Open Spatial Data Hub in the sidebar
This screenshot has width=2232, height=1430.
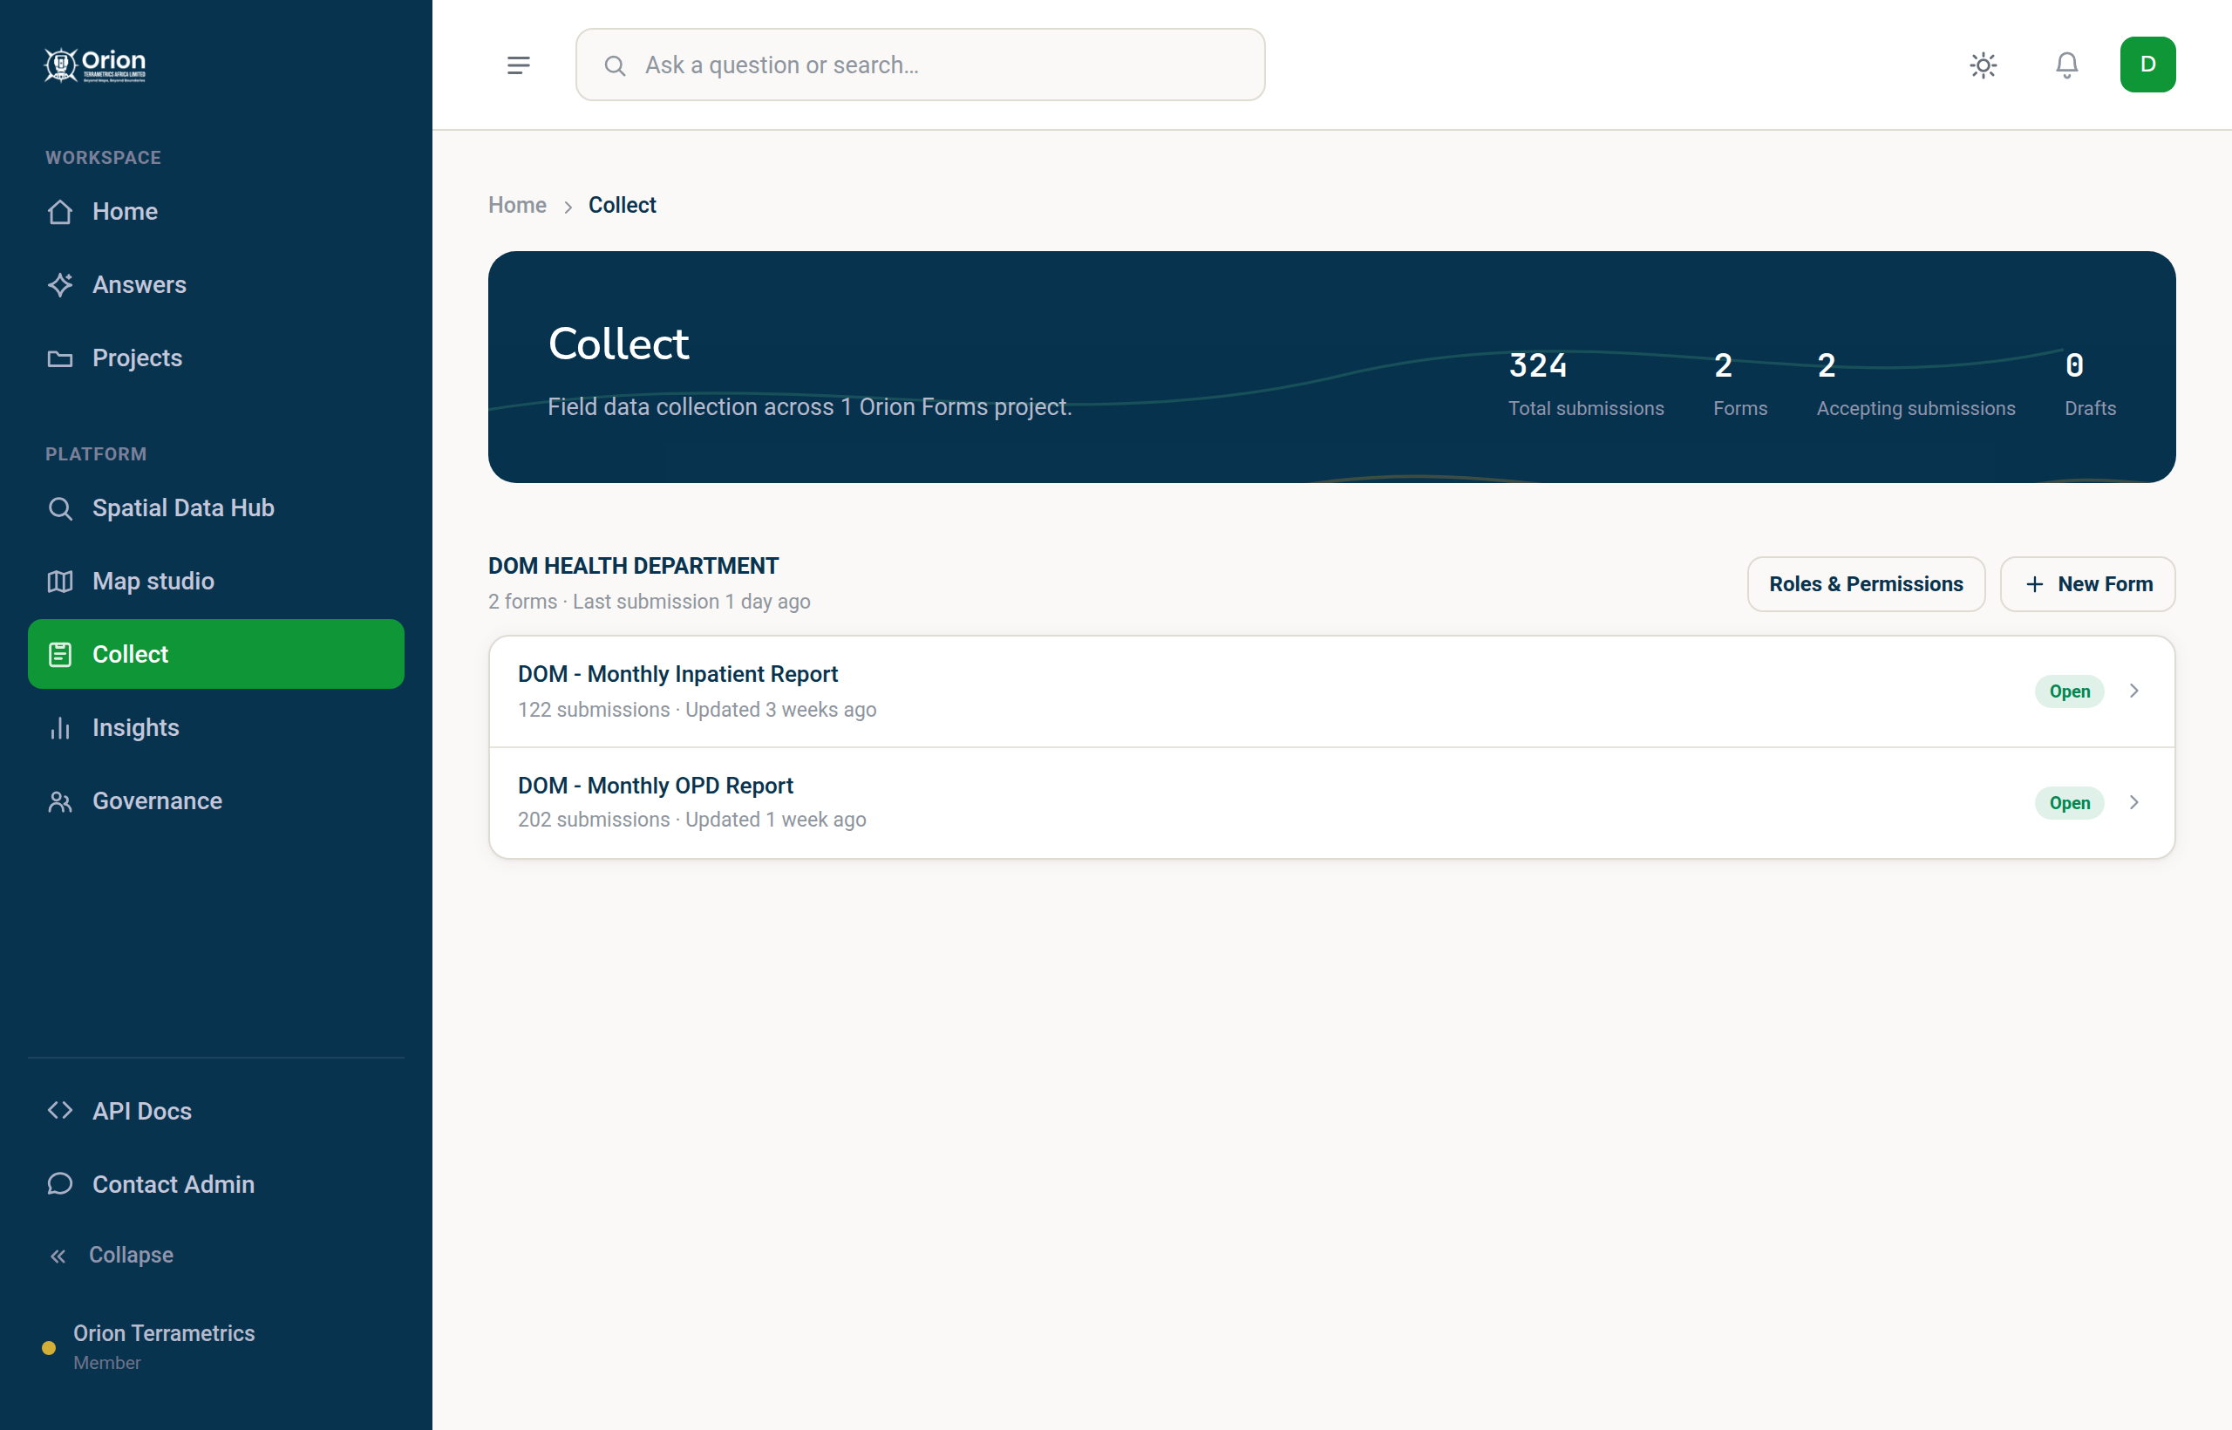click(x=216, y=508)
